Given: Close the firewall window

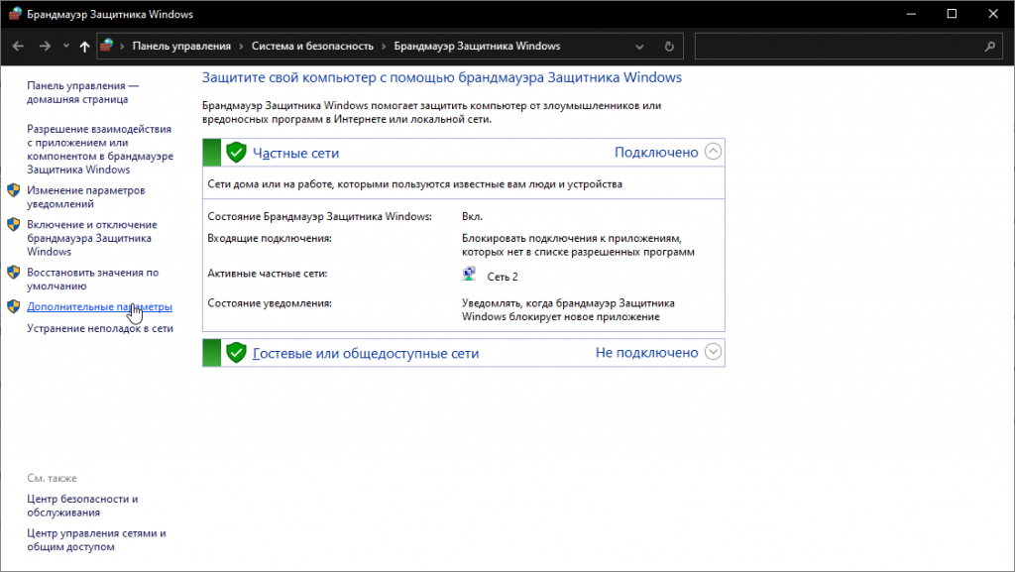Looking at the screenshot, I should pyautogui.click(x=993, y=14).
